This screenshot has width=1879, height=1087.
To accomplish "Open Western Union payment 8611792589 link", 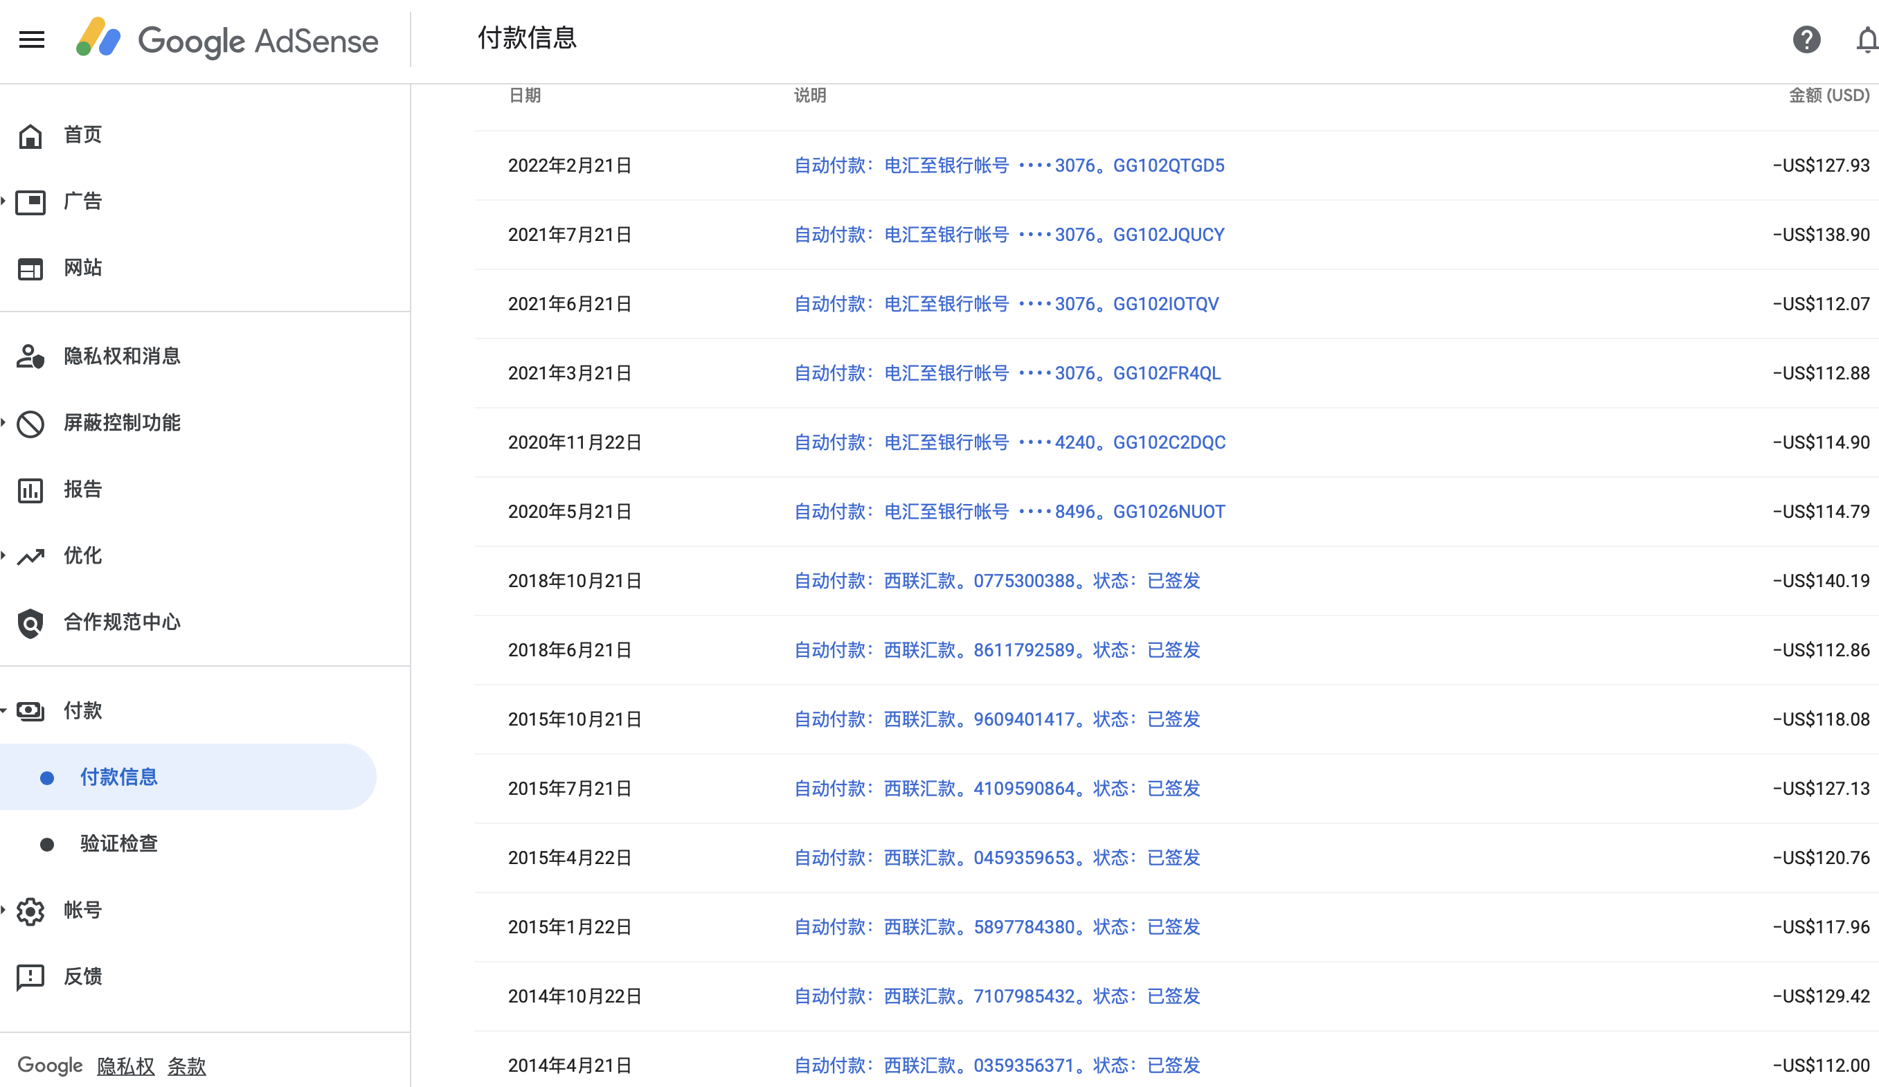I will (x=997, y=651).
